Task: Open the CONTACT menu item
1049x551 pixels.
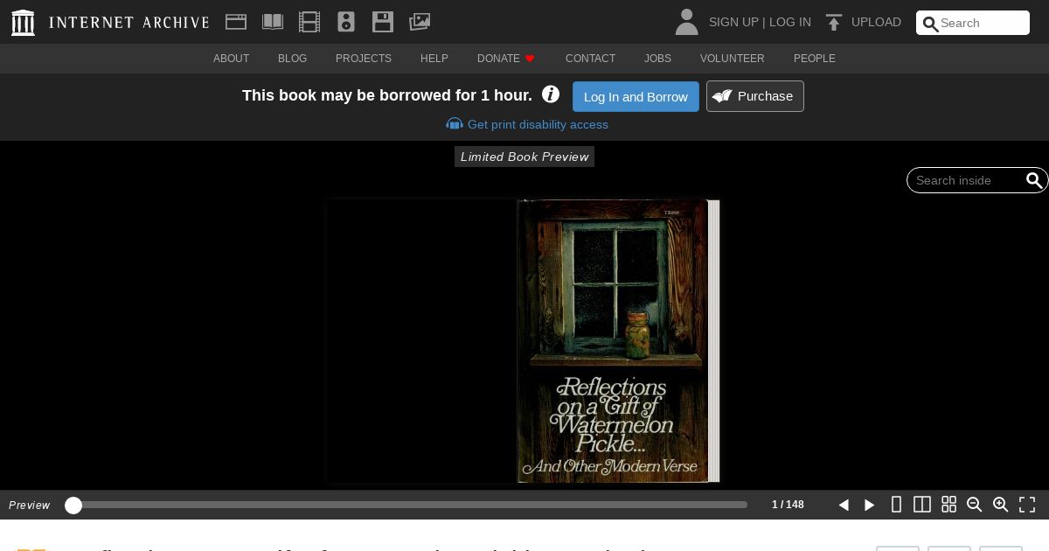Action: (x=590, y=59)
